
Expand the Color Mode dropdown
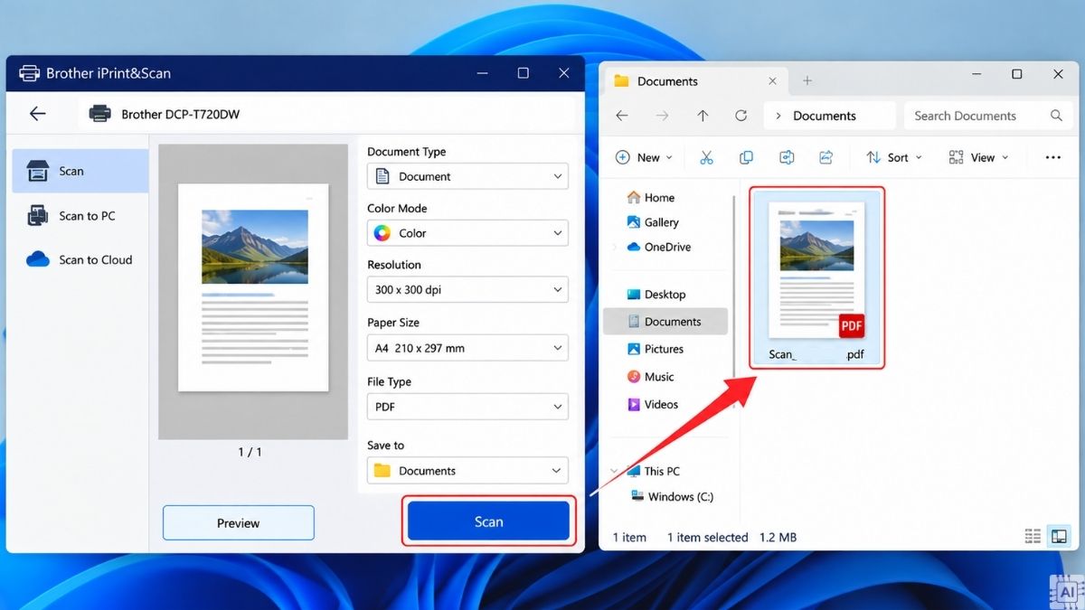click(x=467, y=233)
